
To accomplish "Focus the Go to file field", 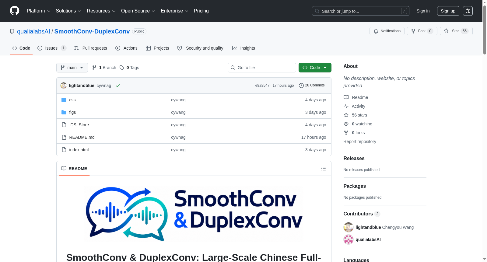I will click(262, 68).
